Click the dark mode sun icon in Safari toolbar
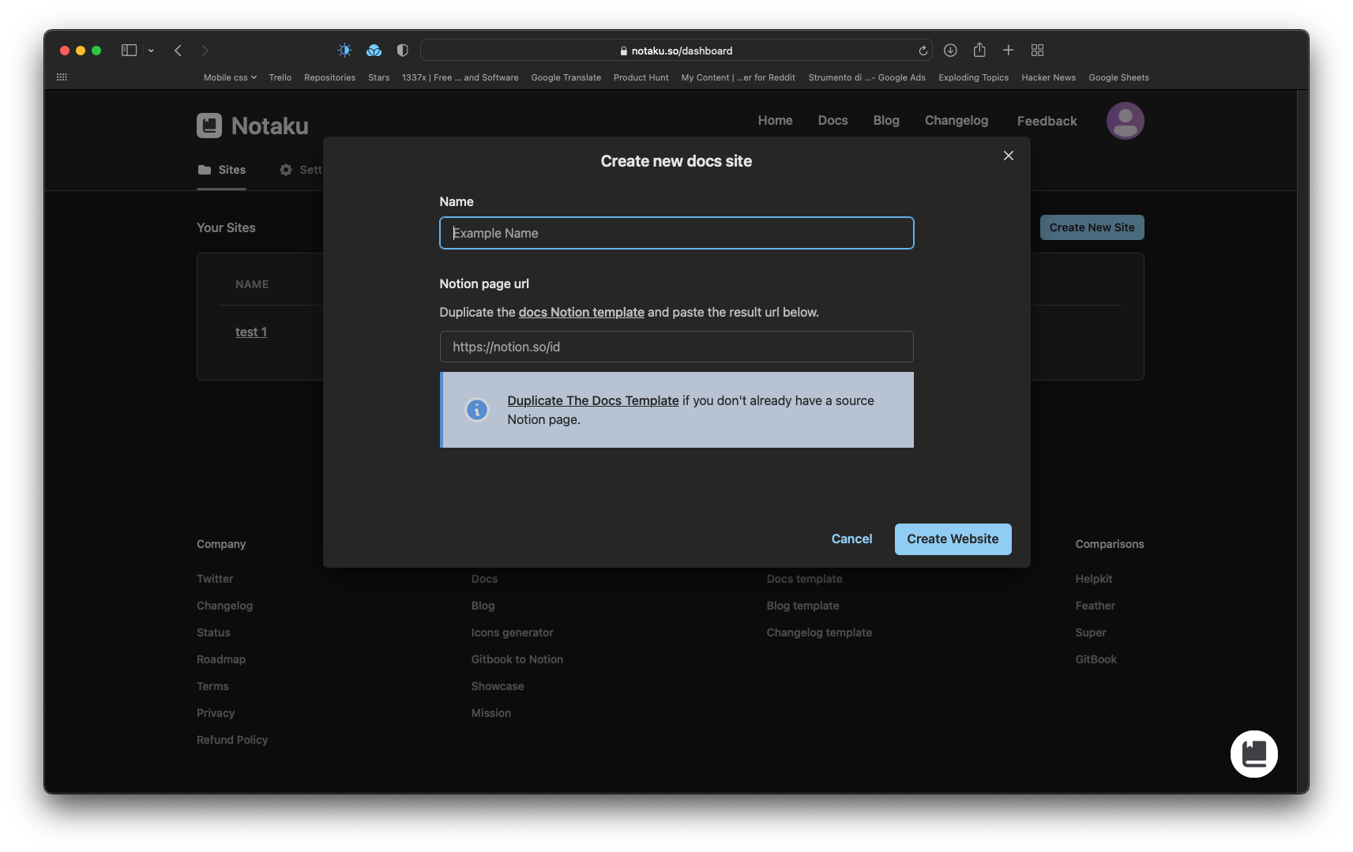 (x=344, y=50)
